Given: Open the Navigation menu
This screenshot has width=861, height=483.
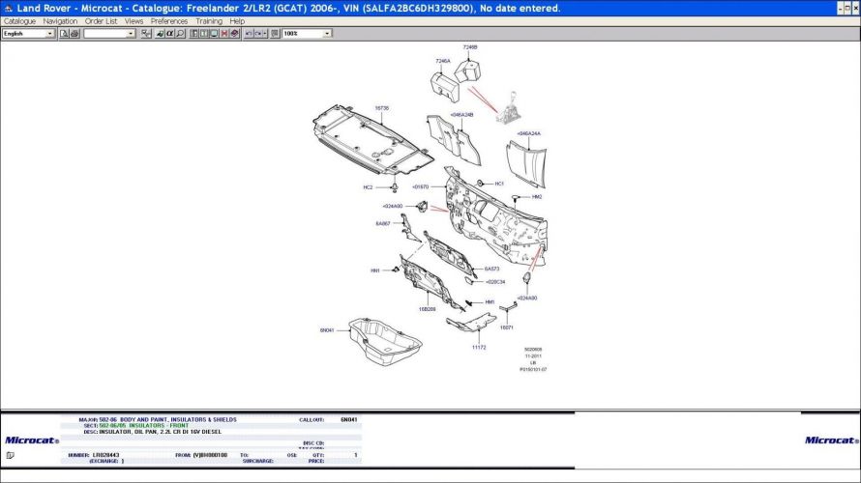Looking at the screenshot, I should [x=60, y=21].
